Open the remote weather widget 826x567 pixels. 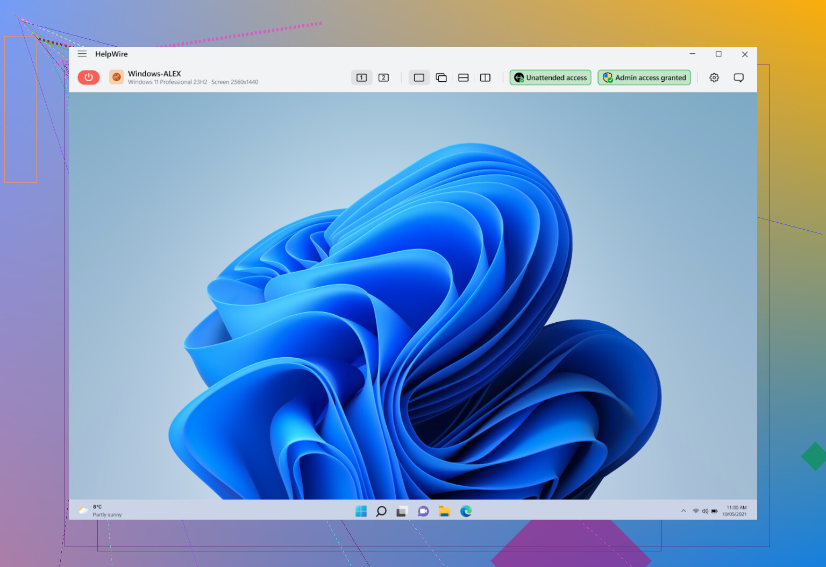pos(101,511)
